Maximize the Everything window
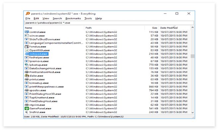 coord(177,14)
